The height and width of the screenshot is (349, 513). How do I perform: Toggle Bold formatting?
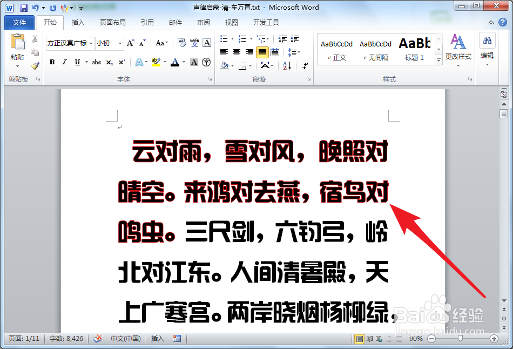pyautogui.click(x=52, y=61)
